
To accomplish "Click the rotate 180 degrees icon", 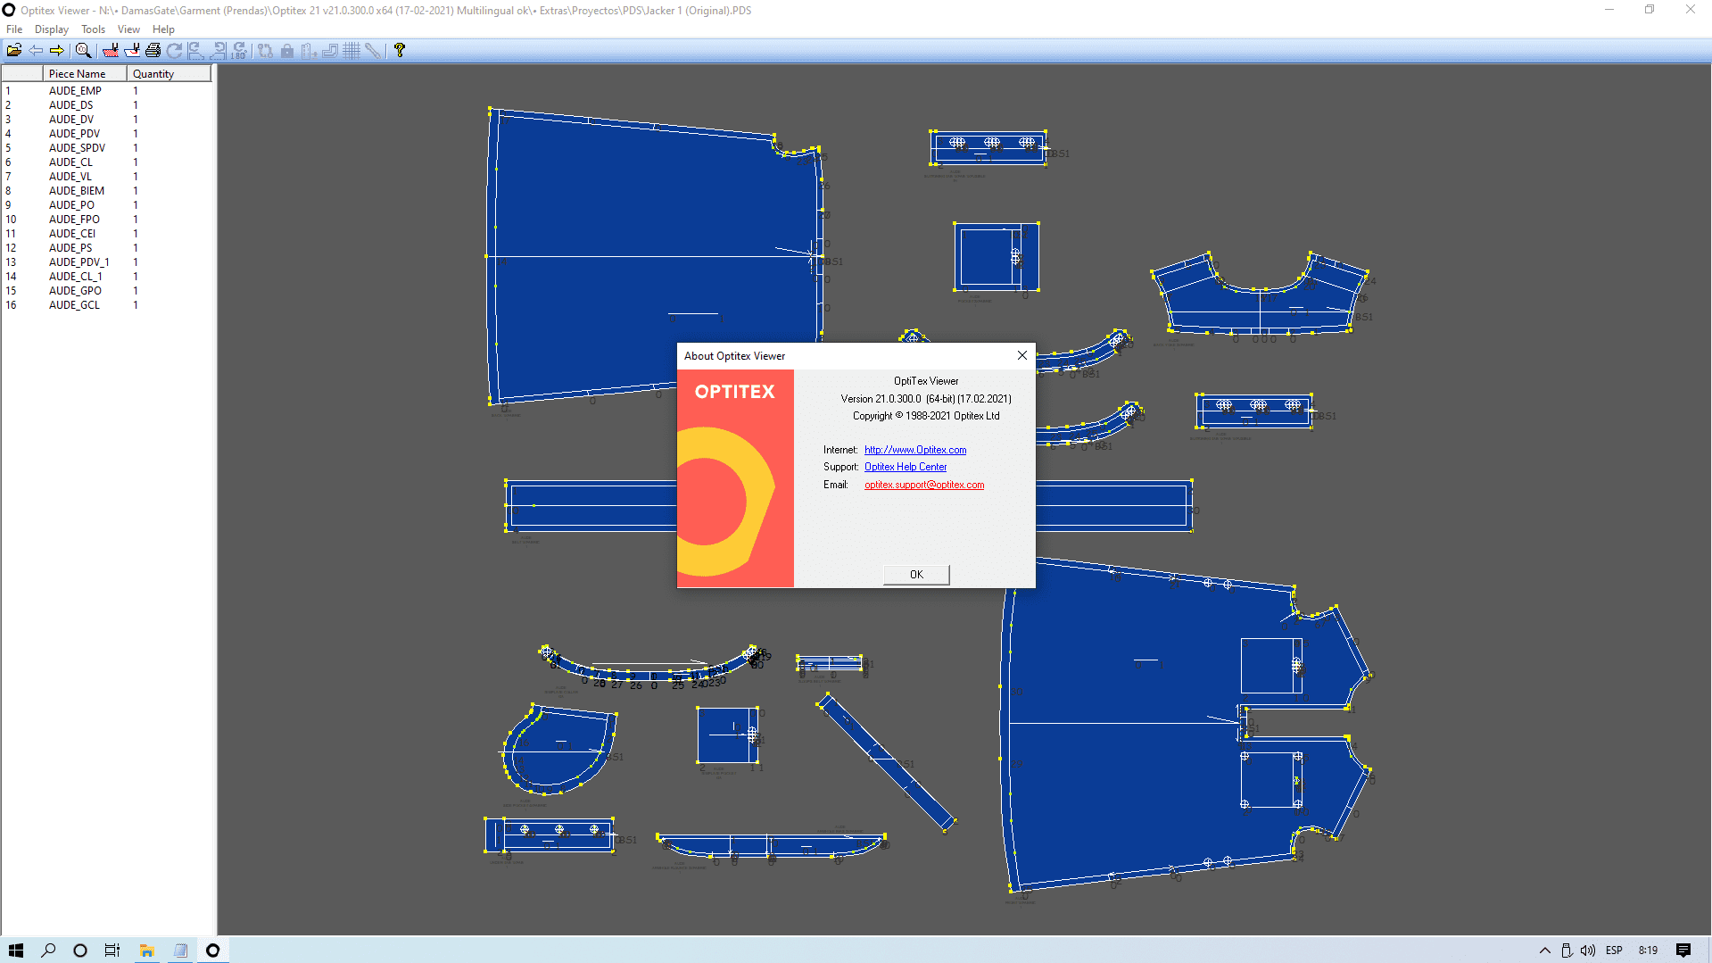I will point(239,51).
